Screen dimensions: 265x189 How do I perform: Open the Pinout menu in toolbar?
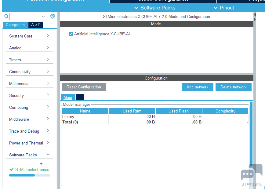(x=224, y=8)
